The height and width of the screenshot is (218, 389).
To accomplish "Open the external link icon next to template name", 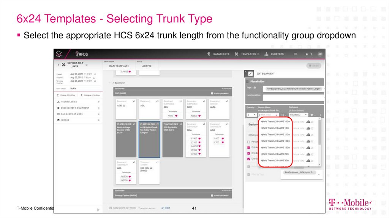I will click(87, 65).
